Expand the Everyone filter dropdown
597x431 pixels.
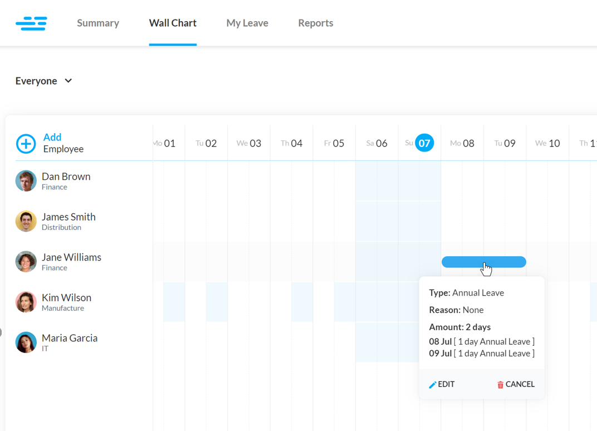44,81
